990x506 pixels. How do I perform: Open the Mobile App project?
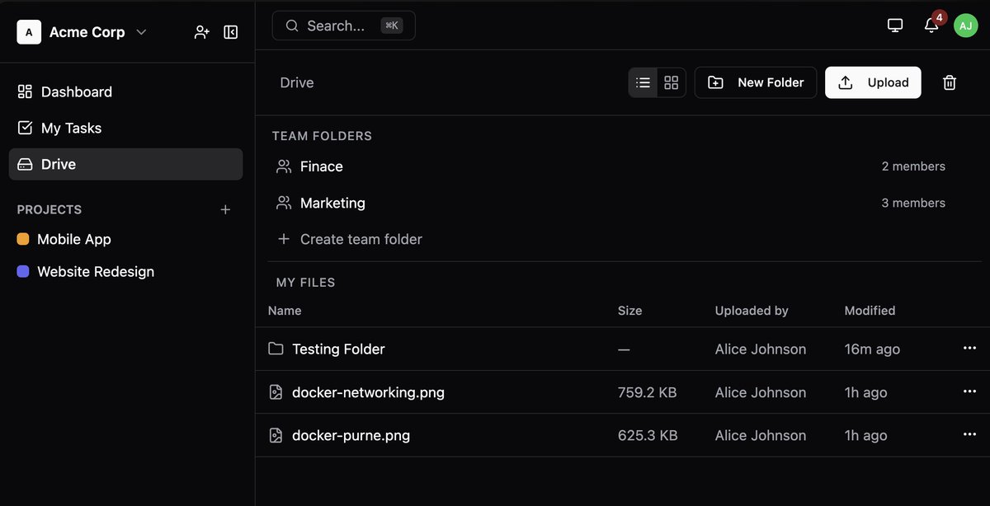click(125, 239)
